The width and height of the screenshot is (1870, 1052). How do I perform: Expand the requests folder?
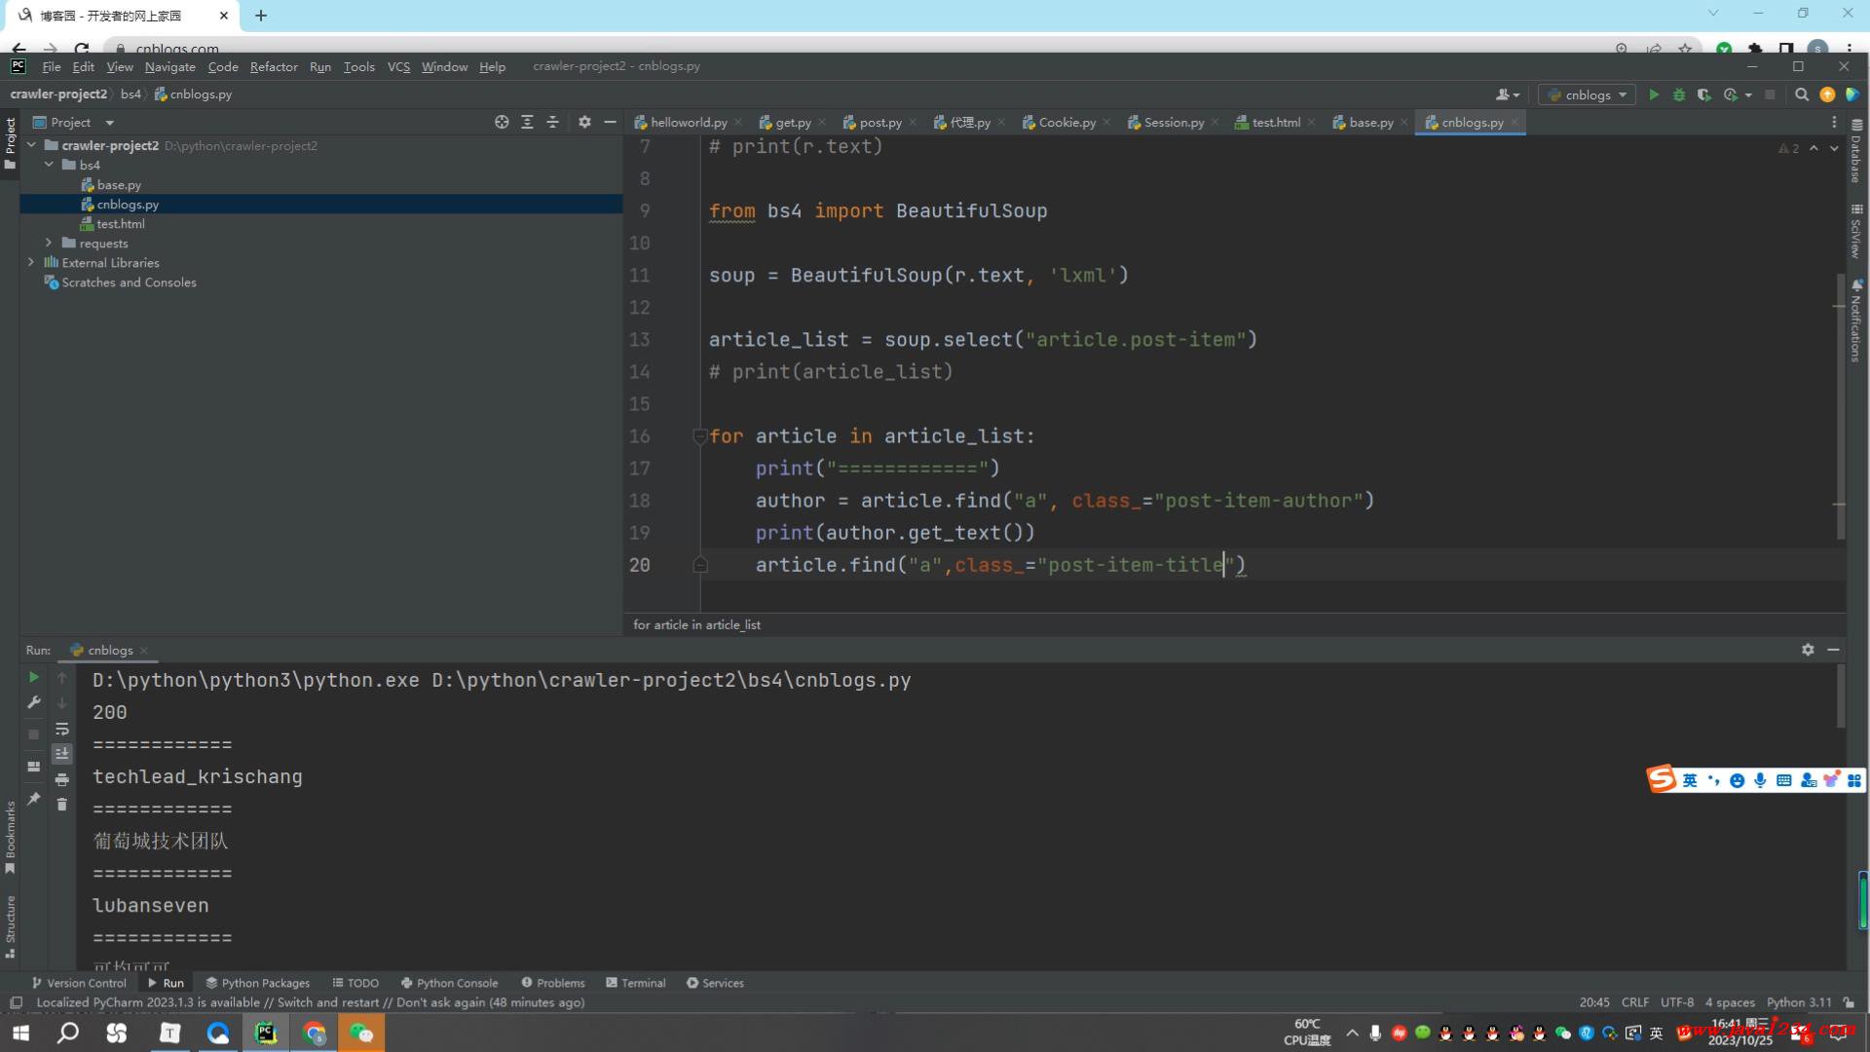click(x=49, y=243)
